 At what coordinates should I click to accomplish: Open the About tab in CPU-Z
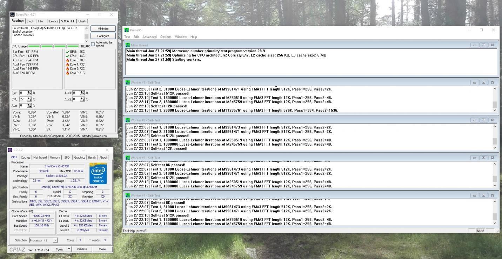[x=103, y=158]
